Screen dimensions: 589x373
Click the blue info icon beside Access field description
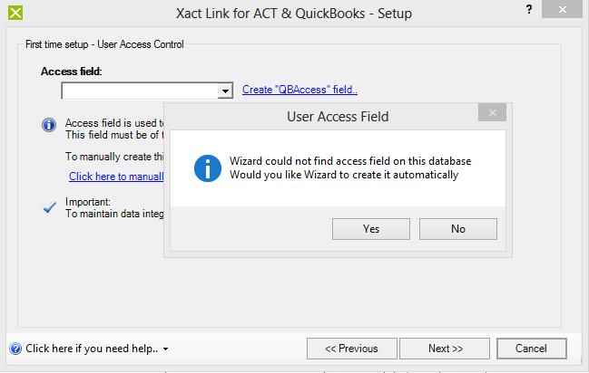(49, 124)
